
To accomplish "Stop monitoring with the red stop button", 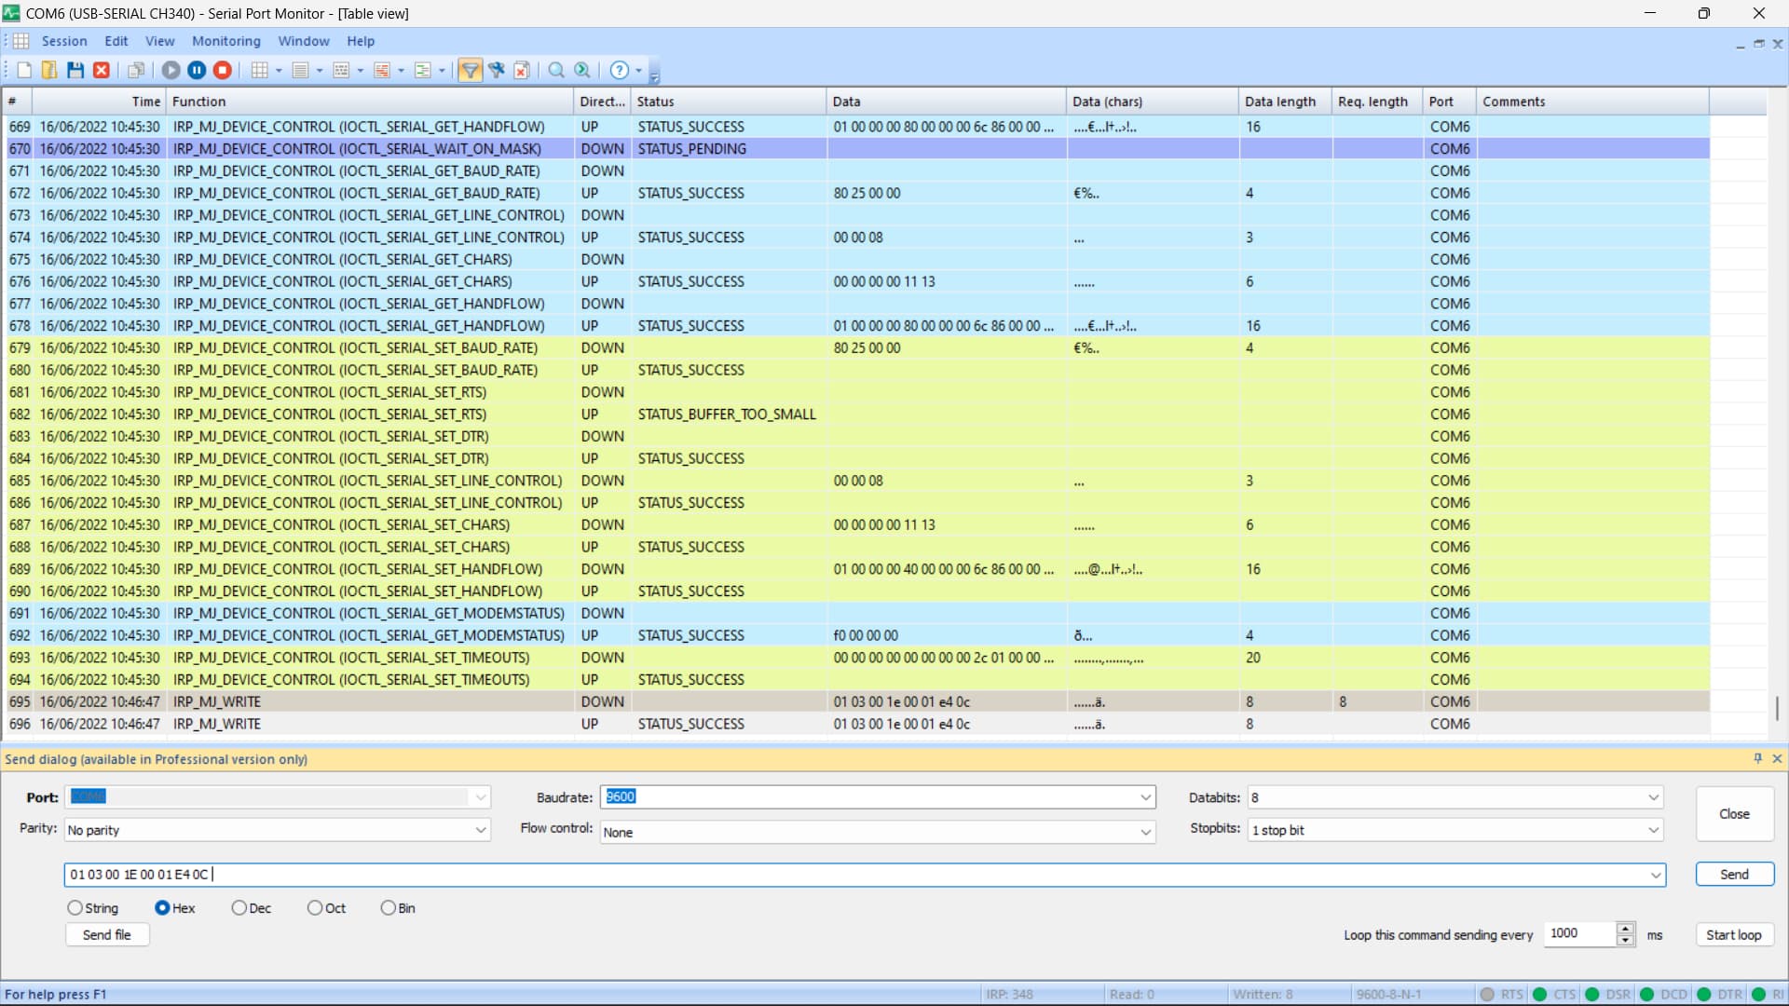I will 222,70.
